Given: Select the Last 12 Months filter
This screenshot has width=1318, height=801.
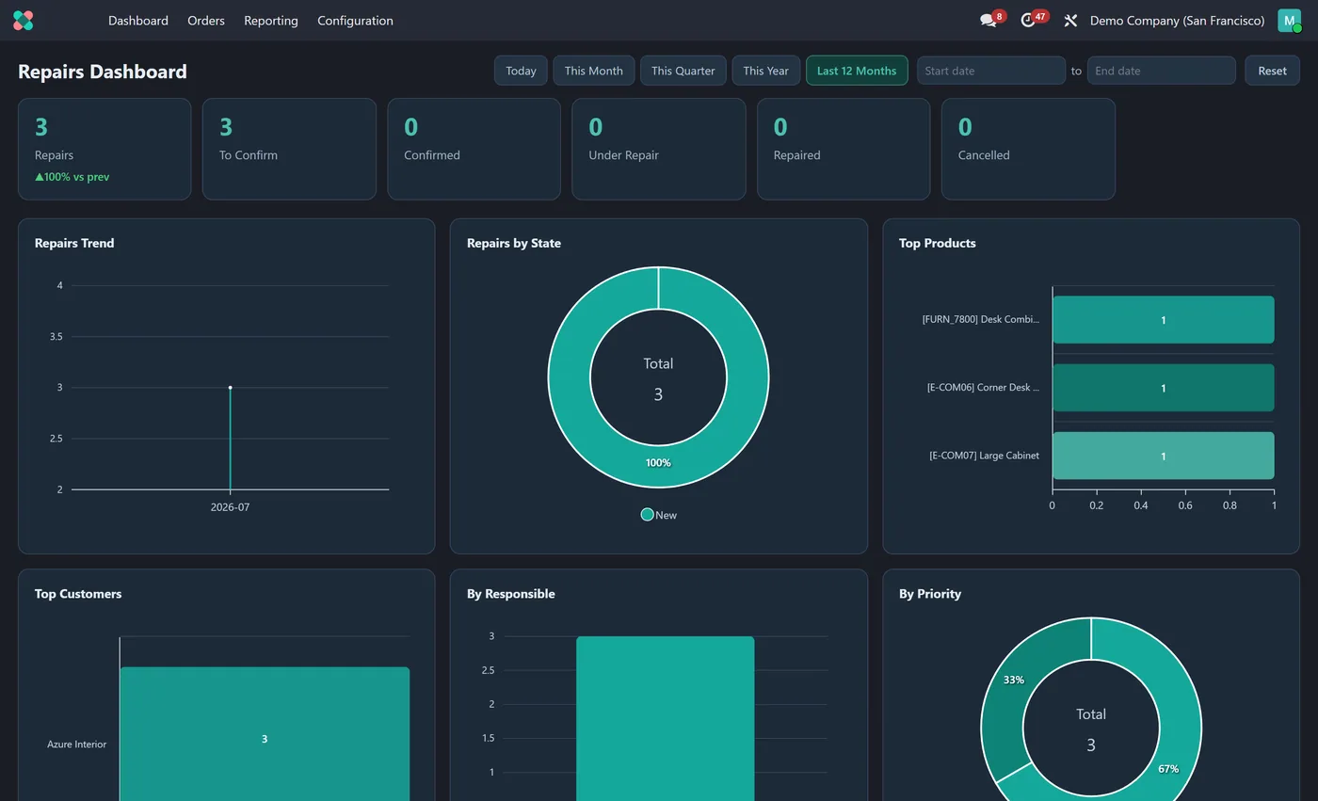Looking at the screenshot, I should click(x=857, y=71).
